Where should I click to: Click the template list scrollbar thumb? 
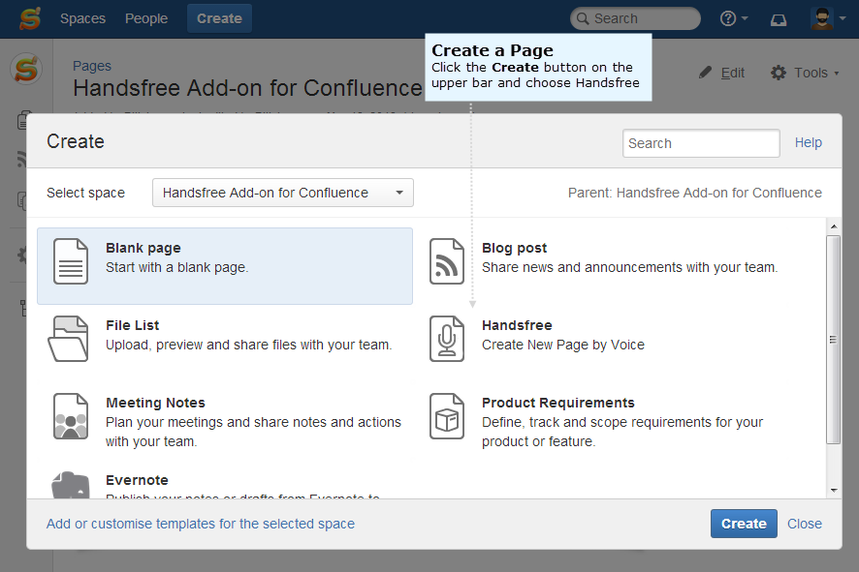tap(833, 340)
